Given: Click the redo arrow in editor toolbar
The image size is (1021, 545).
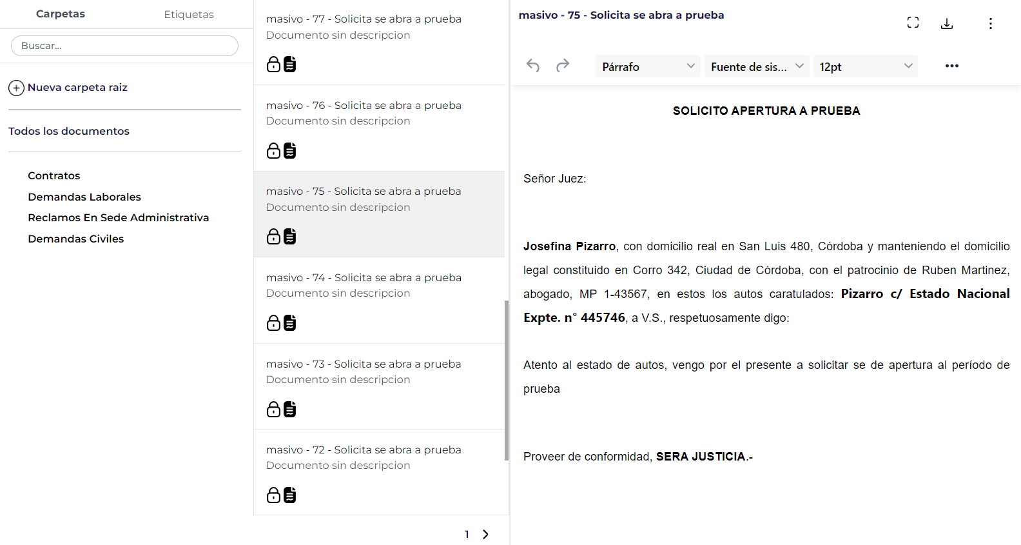Looking at the screenshot, I should coord(563,66).
